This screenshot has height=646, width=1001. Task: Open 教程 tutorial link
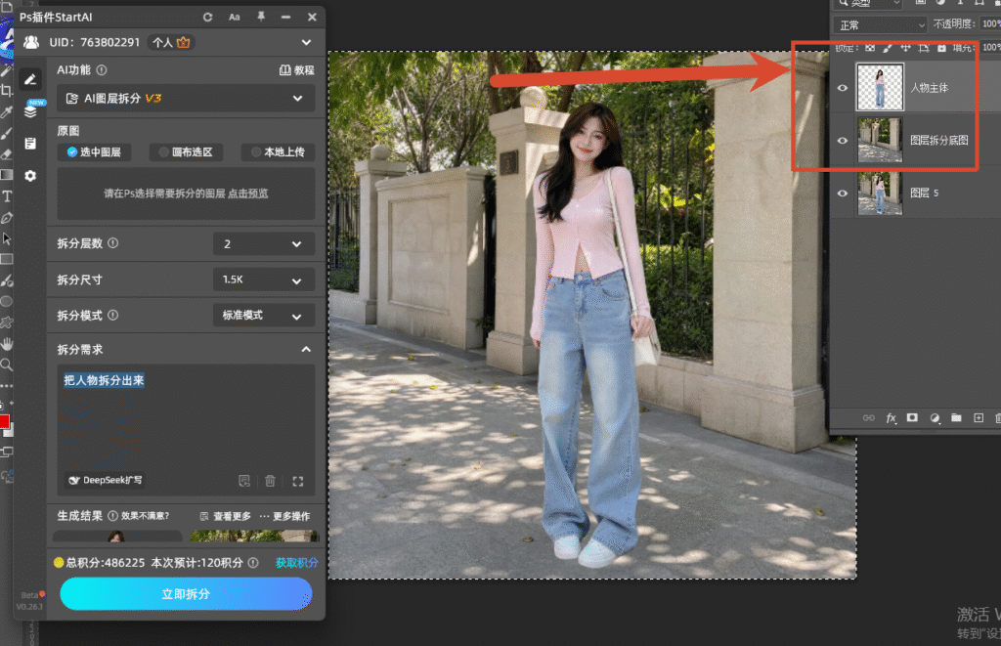pos(297,70)
